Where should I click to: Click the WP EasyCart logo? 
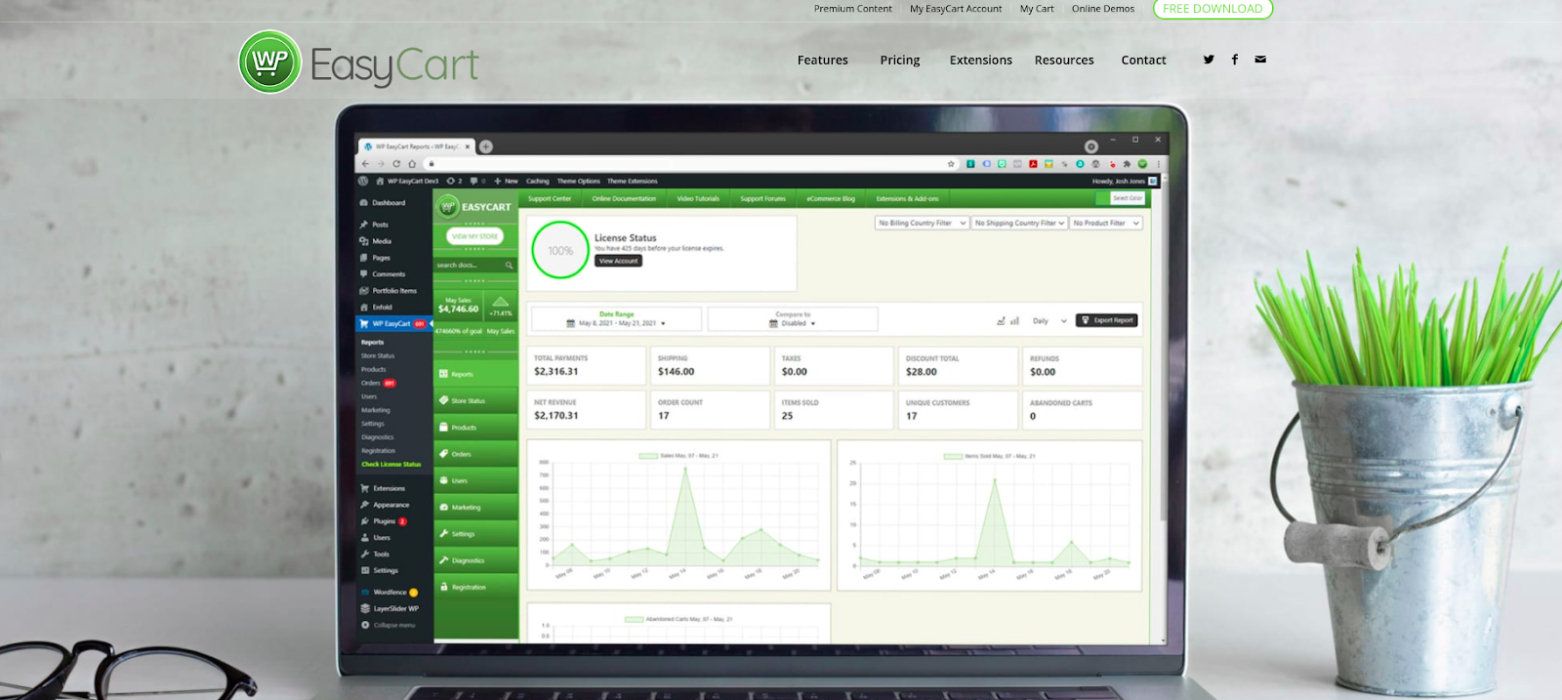[x=358, y=62]
